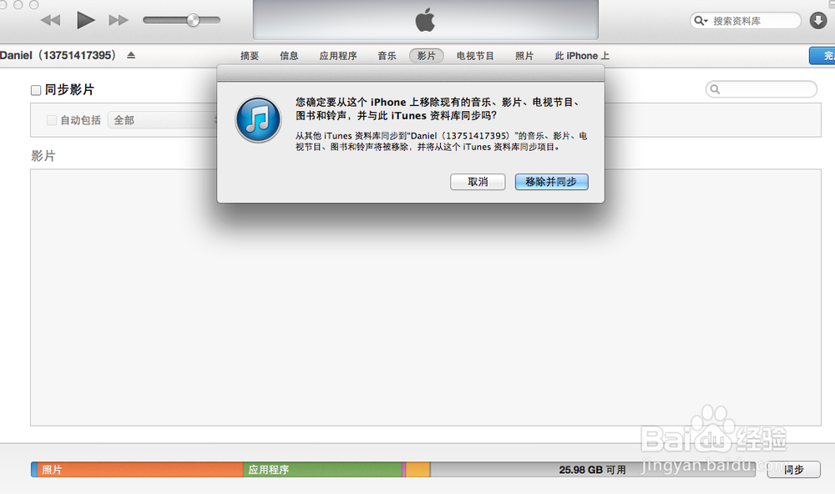Click the 25.98 GB 可用 free space label
This screenshot has width=835, height=494.
(x=592, y=470)
